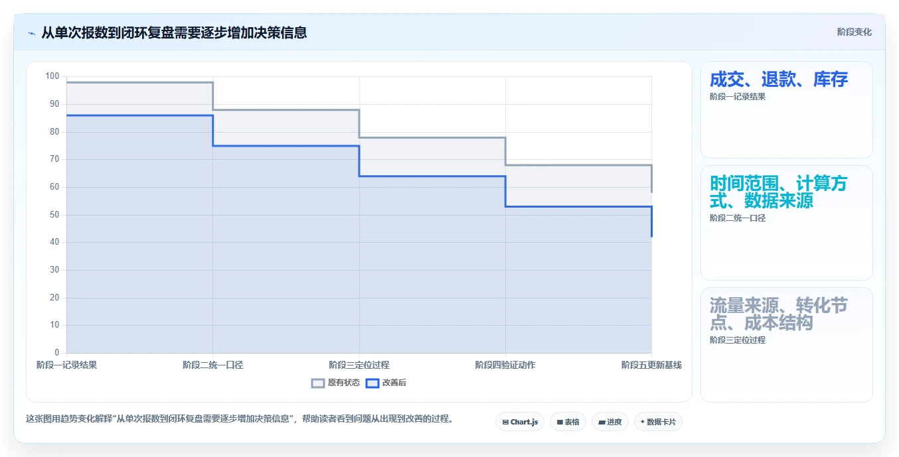Click the 阶段一记录结果 axis label
899x457 pixels.
(66, 365)
